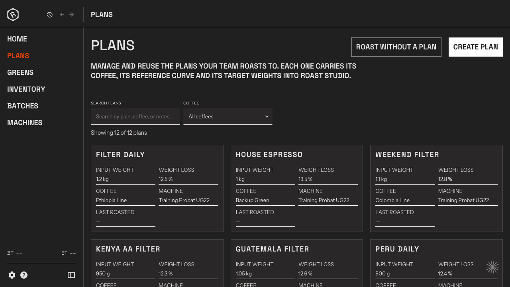Open the Filter Daily plan title
Screen dimensions: 510x287
120,155
